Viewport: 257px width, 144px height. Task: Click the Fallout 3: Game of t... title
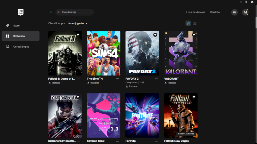coord(62,79)
